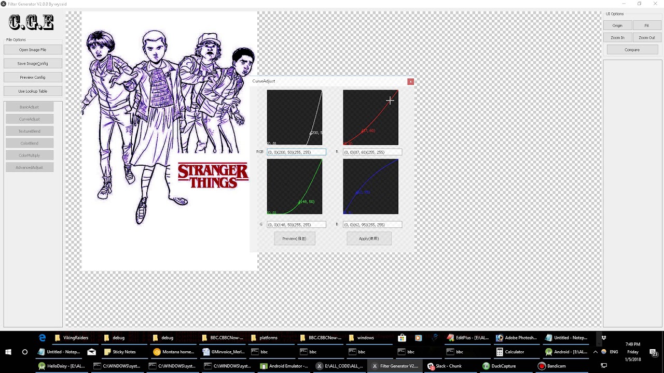
Task: Open Preview Config
Action: tap(33, 77)
